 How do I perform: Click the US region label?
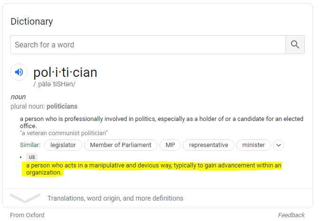pos(32,157)
